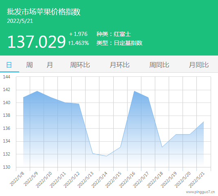The image size is (218, 196).
Task: Click the 类型：日定基指数 label
Action: tap(119, 43)
